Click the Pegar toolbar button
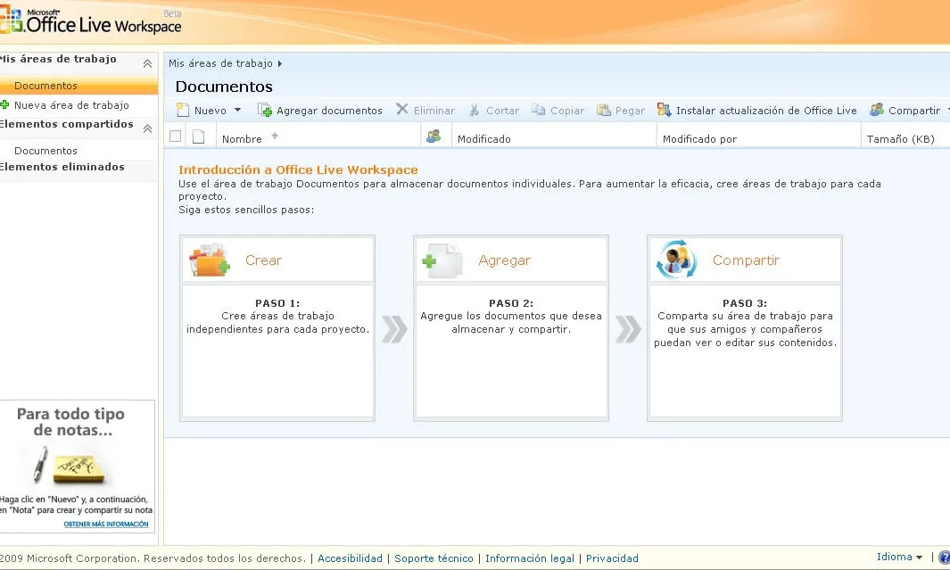The image size is (950, 570). (621, 111)
